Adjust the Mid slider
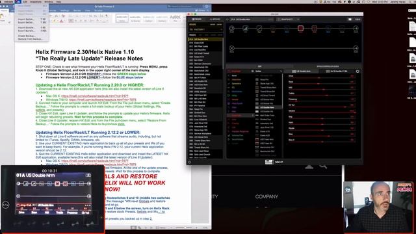The image size is (416, 234). coord(322,90)
